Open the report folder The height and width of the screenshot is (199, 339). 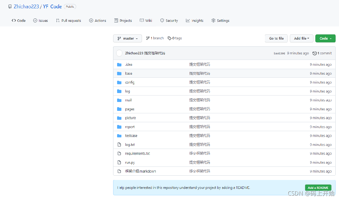130,127
